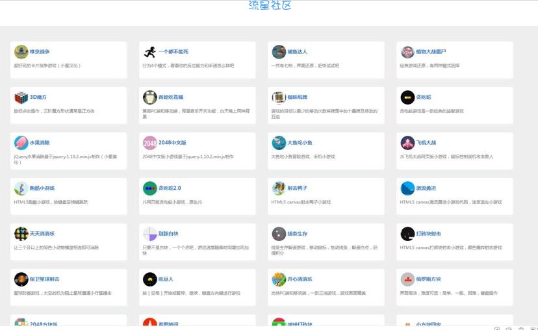Click the popsicle icon for 水果消除
Viewport: 538px width, 330px height.
click(21, 143)
